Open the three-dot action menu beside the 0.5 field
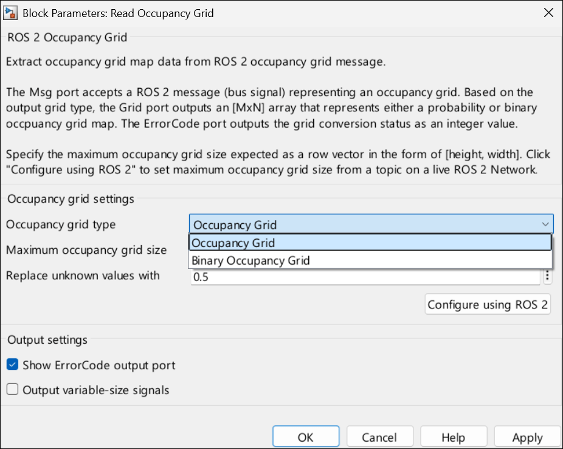The image size is (563, 449). (547, 276)
